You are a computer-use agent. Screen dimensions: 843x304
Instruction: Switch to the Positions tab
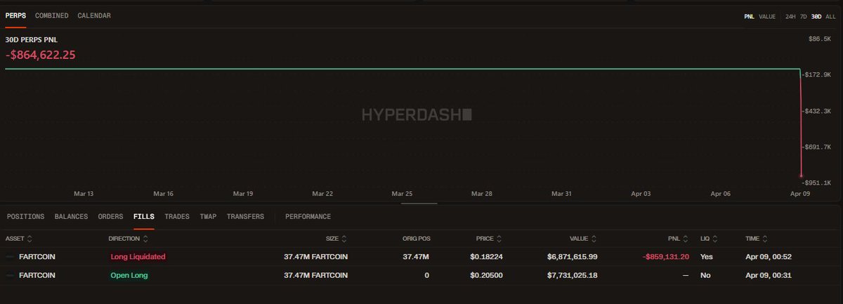pos(25,217)
